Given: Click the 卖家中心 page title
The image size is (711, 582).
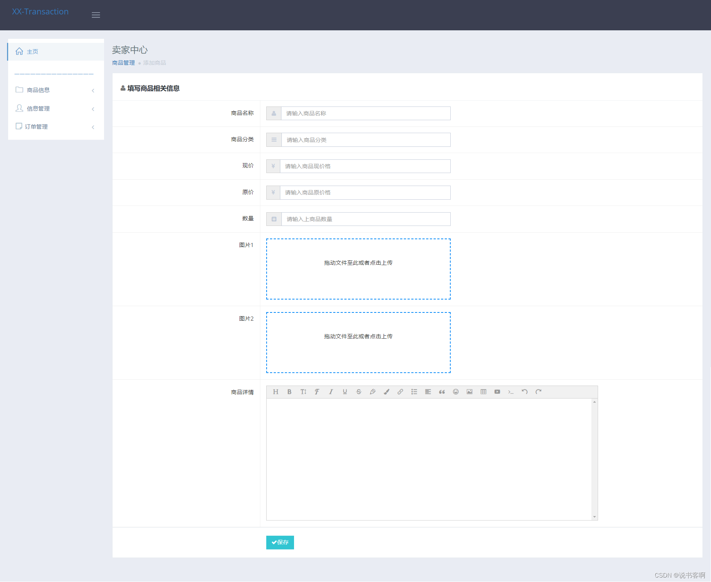Looking at the screenshot, I should tap(130, 50).
